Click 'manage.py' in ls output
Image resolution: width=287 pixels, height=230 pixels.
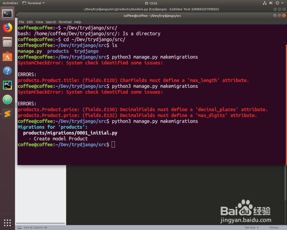[30, 51]
